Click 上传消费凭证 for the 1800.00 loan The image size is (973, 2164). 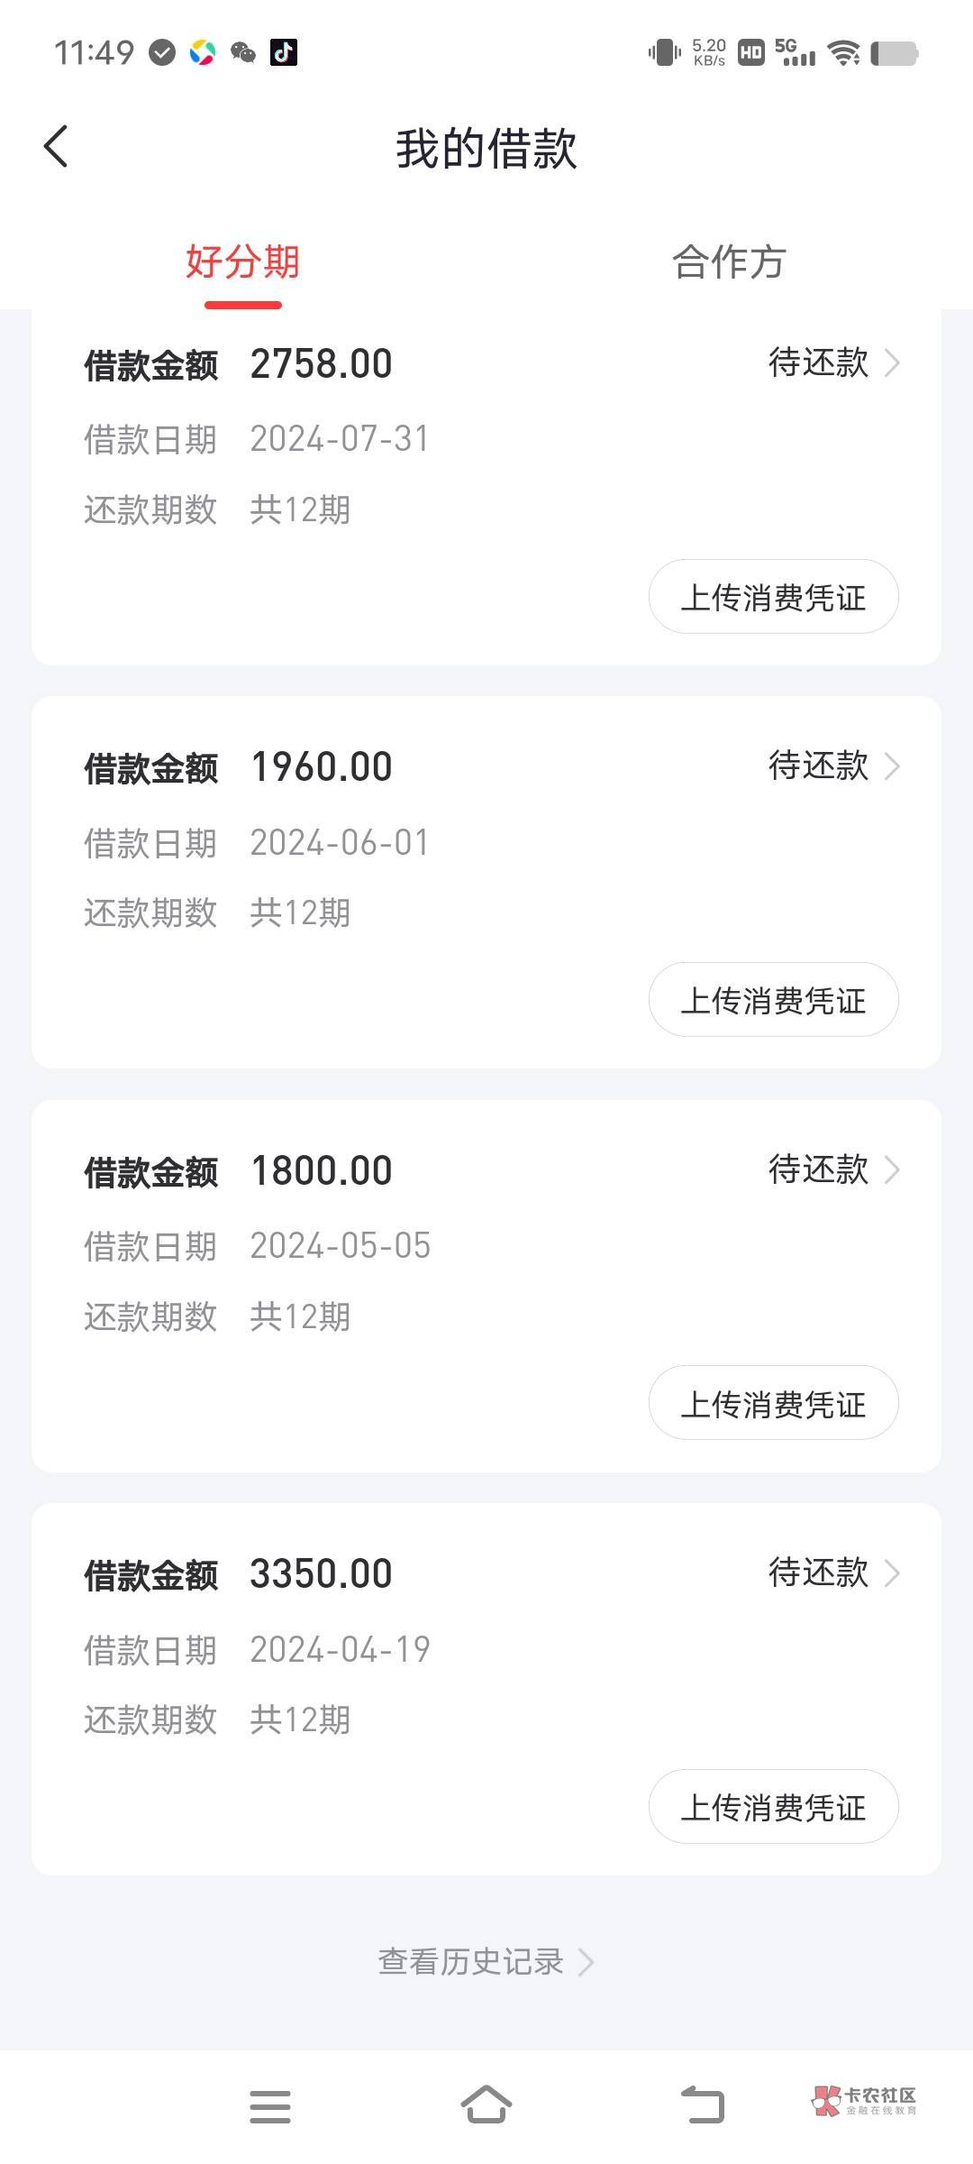click(x=773, y=1403)
